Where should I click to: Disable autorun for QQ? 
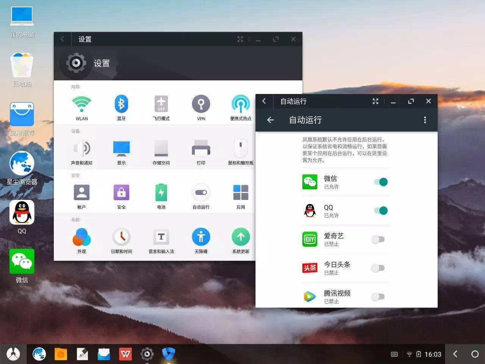381,210
